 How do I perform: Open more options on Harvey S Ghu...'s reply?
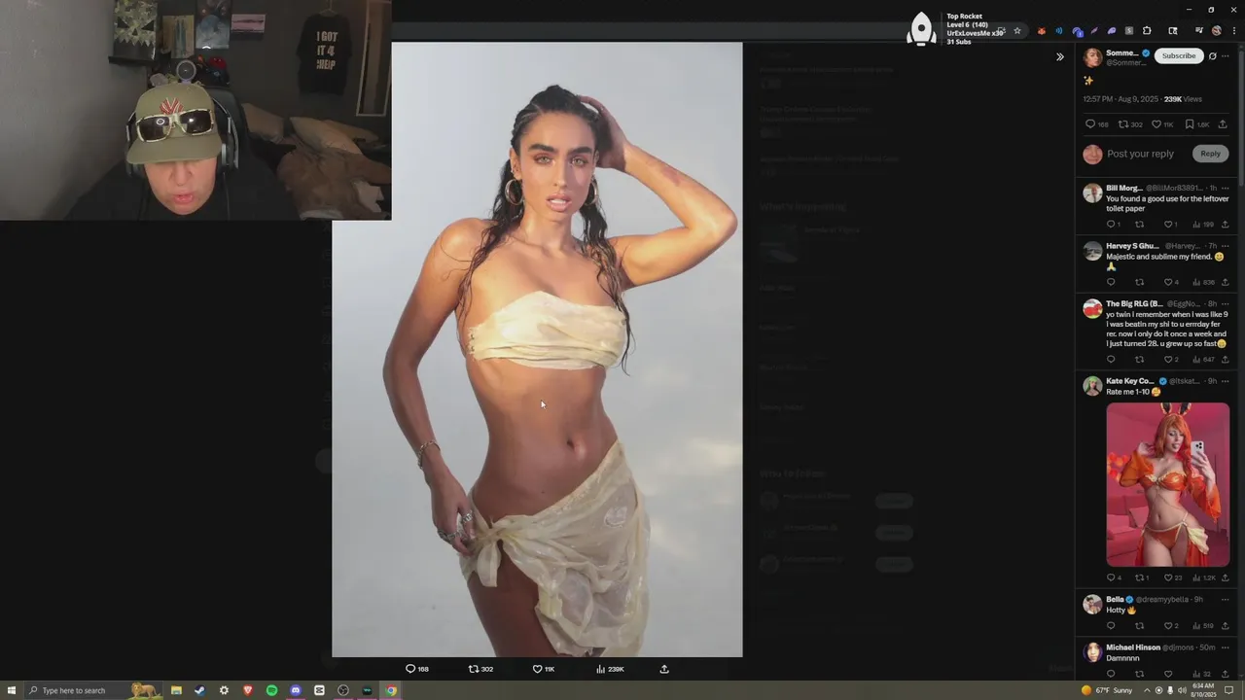coord(1226,246)
